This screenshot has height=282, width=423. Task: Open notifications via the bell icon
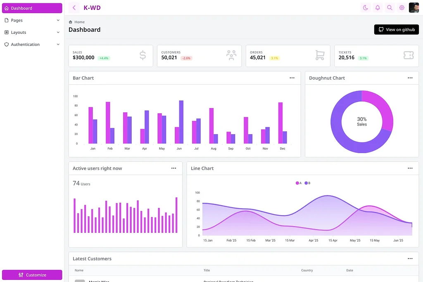point(378,7)
